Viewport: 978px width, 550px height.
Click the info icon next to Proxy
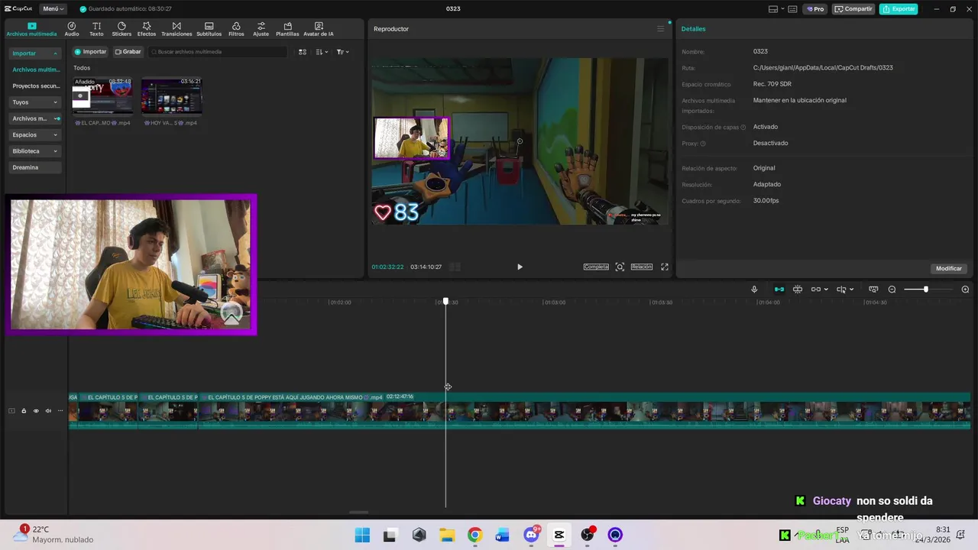(x=703, y=144)
